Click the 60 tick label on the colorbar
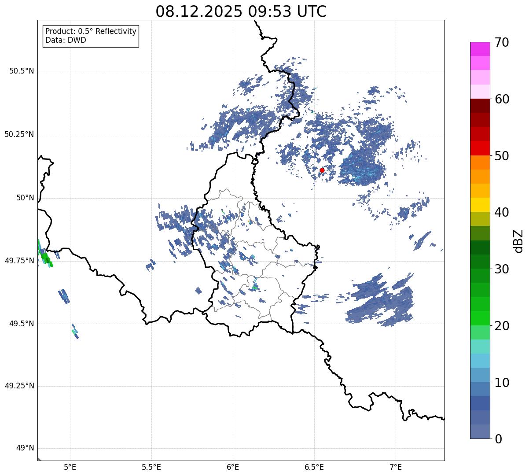 tap(502, 99)
